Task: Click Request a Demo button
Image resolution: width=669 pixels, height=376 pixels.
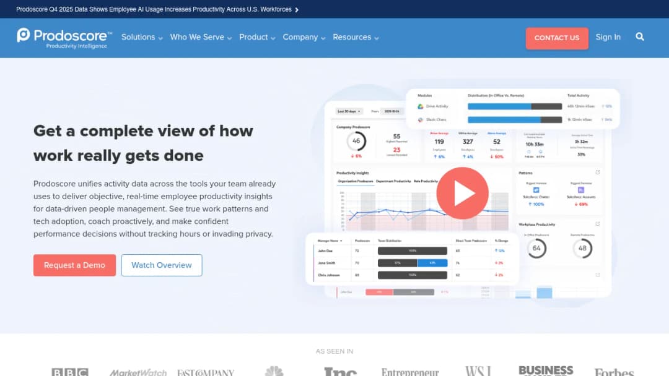Action: point(75,265)
